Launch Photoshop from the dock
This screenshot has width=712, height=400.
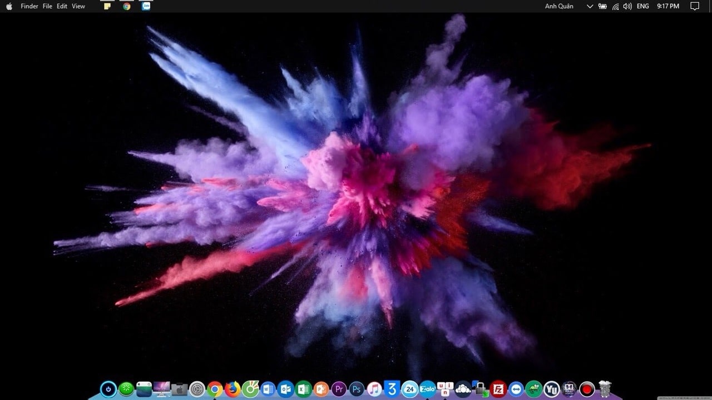click(x=357, y=389)
